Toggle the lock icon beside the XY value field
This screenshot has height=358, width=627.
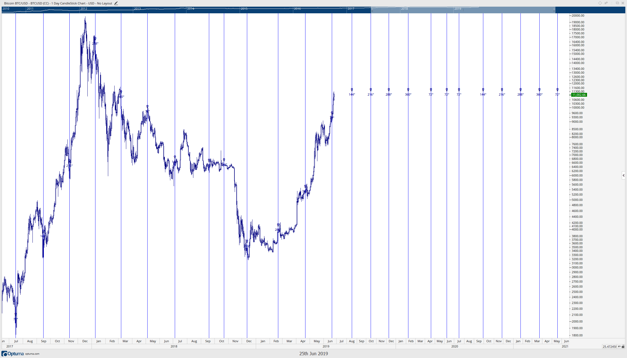pyautogui.click(x=623, y=346)
